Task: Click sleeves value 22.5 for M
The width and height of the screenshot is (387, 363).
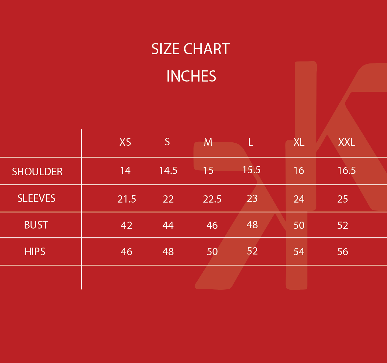Action: (x=212, y=199)
